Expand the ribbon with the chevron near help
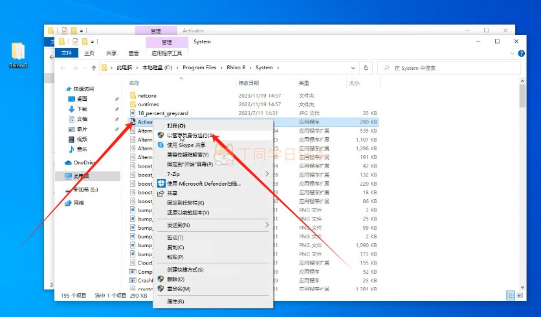The height and width of the screenshot is (317, 541). tap(512, 54)
